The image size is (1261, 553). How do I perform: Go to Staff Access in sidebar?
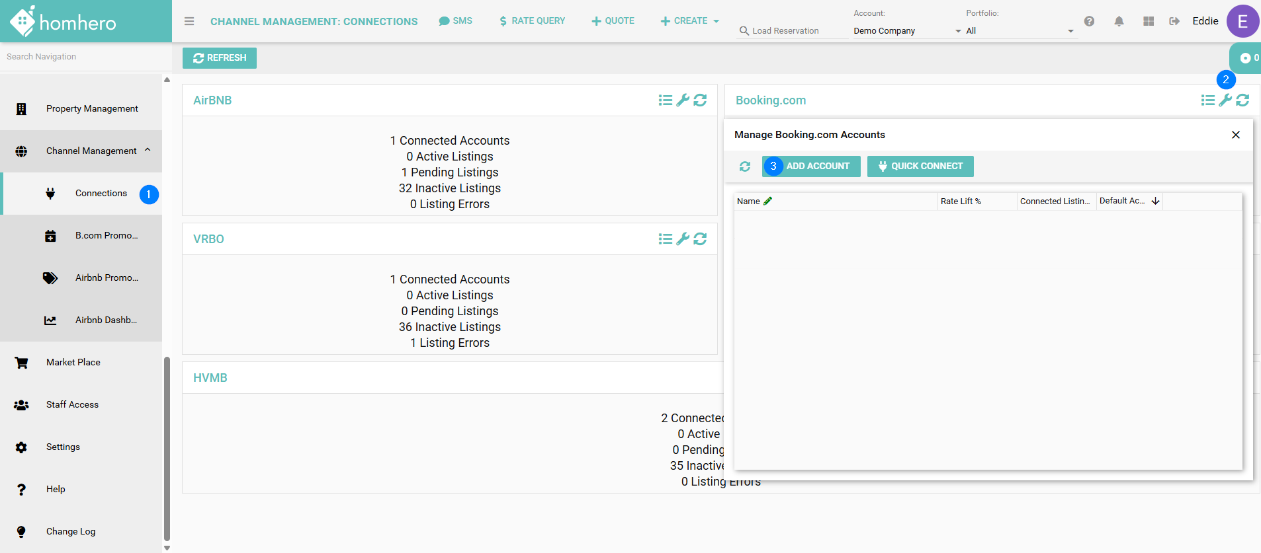[72, 404]
